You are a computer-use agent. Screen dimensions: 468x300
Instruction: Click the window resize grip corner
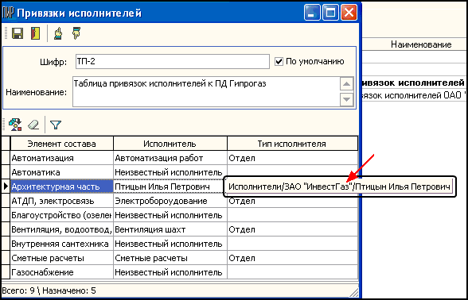[354, 292]
